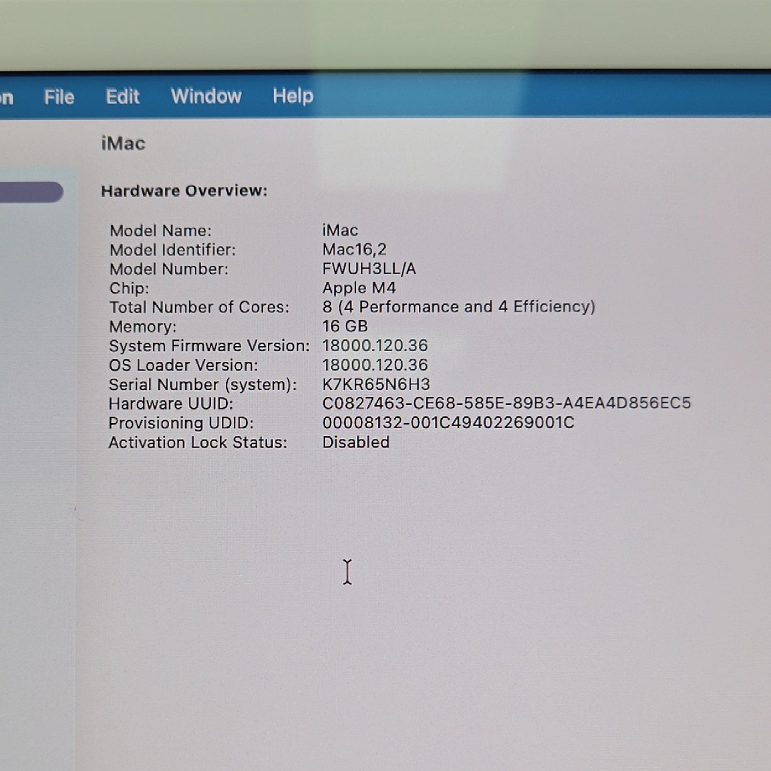This screenshot has width=771, height=771.
Task: Select the Provisioning UDID value 00008132
Action: point(448,423)
